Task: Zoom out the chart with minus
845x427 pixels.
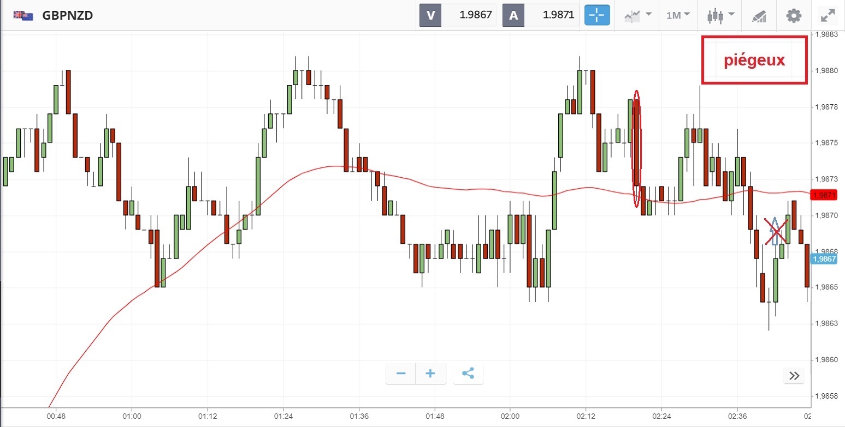Action: (x=401, y=374)
